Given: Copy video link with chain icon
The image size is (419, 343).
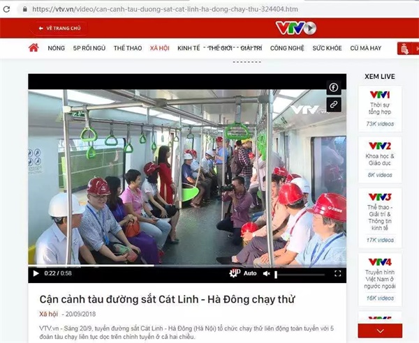Looking at the screenshot, I should (334, 105).
